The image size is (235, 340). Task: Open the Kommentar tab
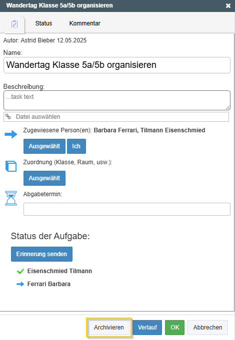(84, 23)
